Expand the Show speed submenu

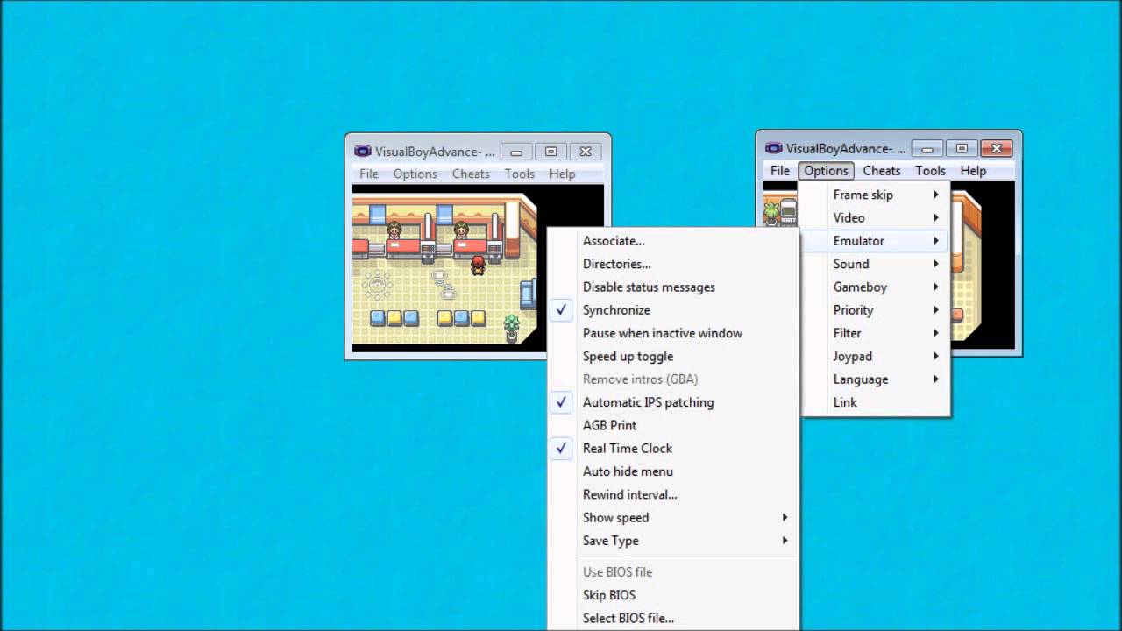(x=672, y=517)
